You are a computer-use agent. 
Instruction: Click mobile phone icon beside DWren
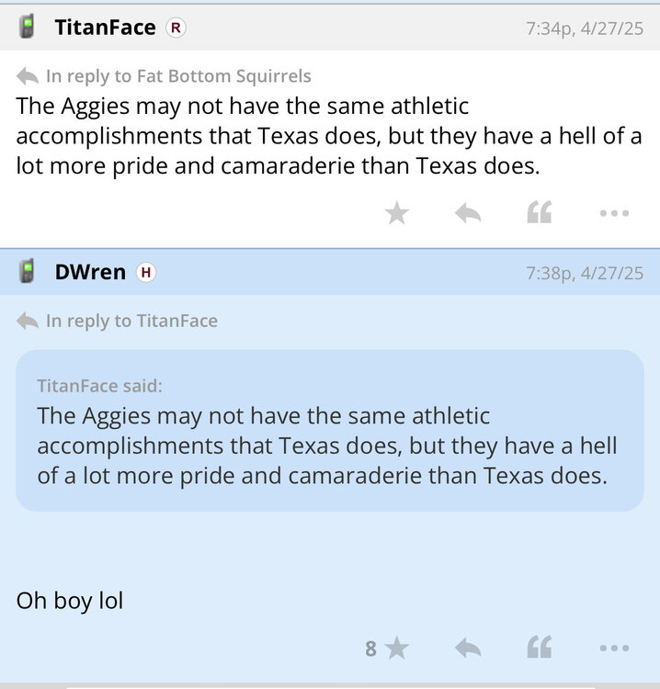click(28, 271)
